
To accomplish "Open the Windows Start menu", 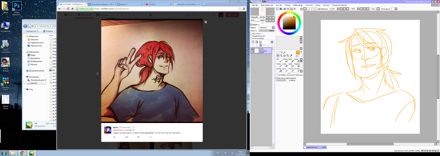I will coord(4,153).
